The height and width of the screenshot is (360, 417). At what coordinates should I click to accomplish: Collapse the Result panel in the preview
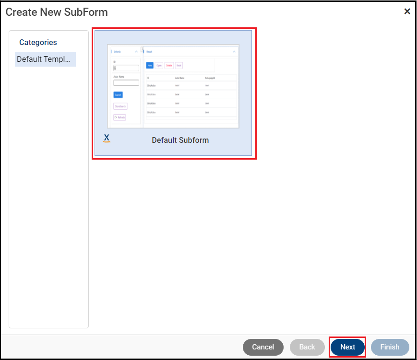coord(234,52)
